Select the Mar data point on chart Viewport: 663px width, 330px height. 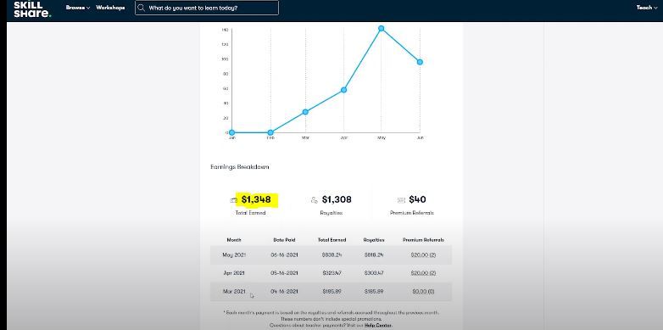[305, 112]
